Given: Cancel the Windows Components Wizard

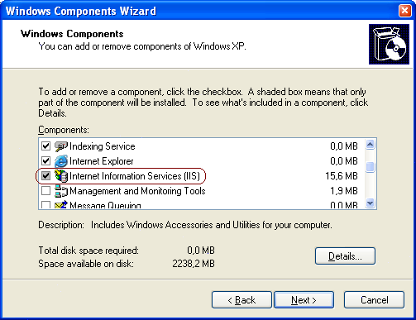Looking at the screenshot, I should pos(375,300).
